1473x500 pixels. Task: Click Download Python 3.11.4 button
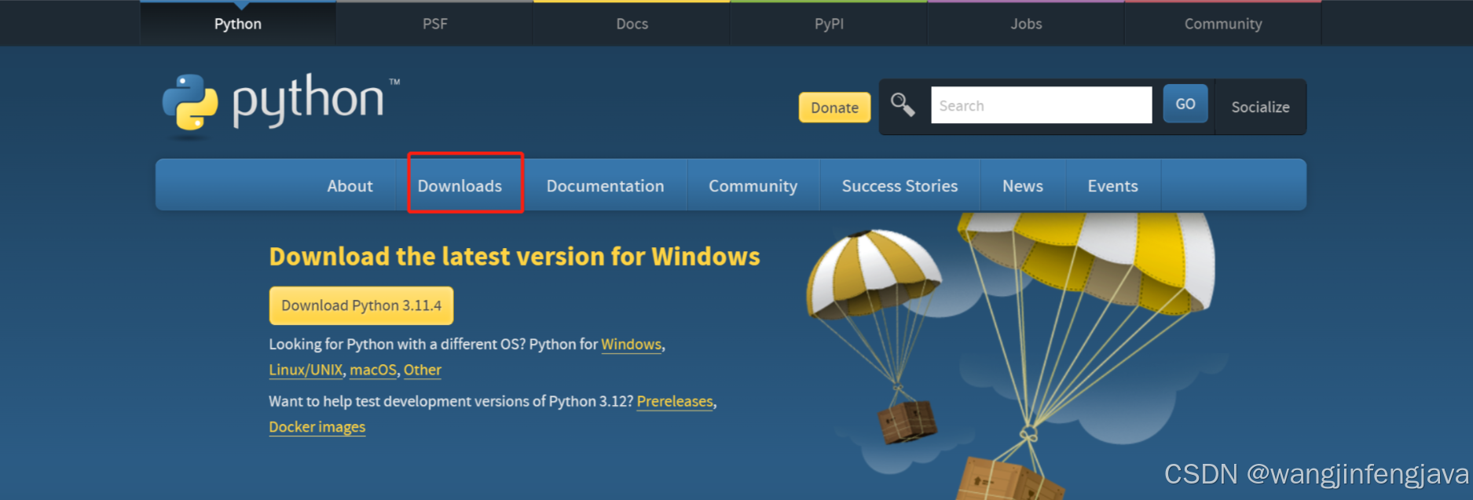361,305
